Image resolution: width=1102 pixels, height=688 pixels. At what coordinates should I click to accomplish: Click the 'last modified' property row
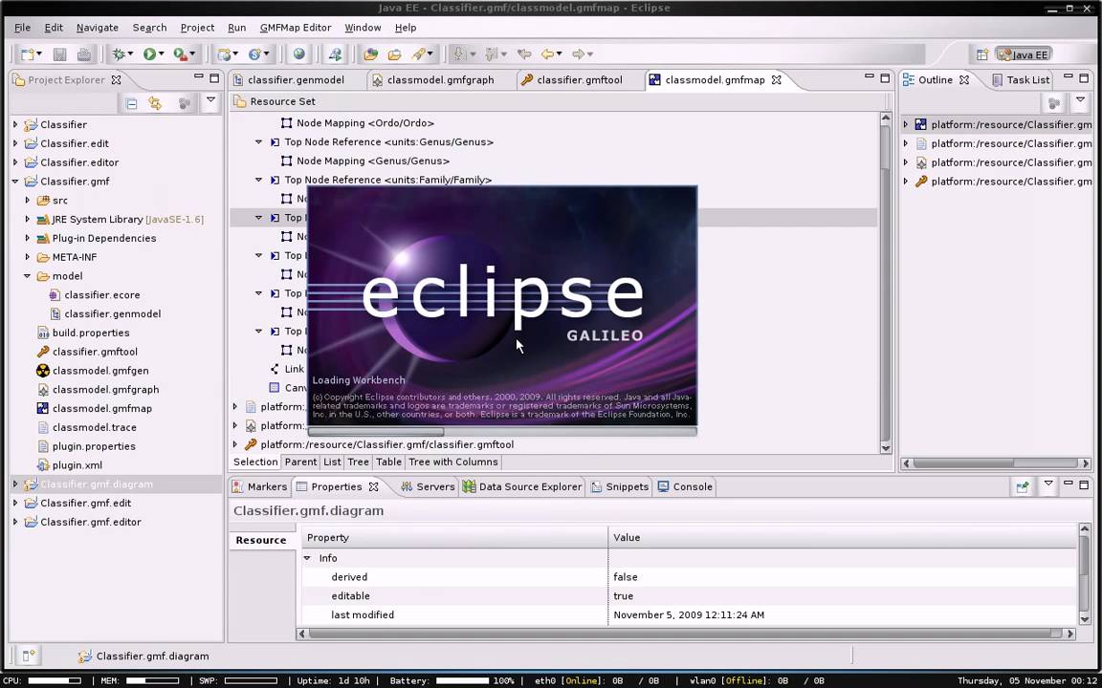(x=689, y=615)
